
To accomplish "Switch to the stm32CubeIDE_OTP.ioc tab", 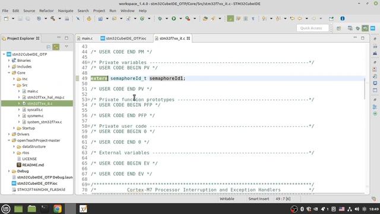I will (123, 38).
